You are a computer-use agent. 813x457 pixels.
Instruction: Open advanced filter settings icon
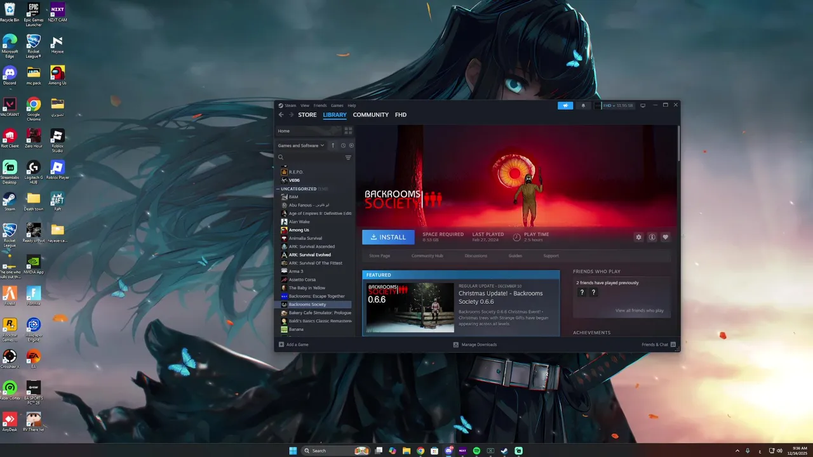(x=348, y=157)
